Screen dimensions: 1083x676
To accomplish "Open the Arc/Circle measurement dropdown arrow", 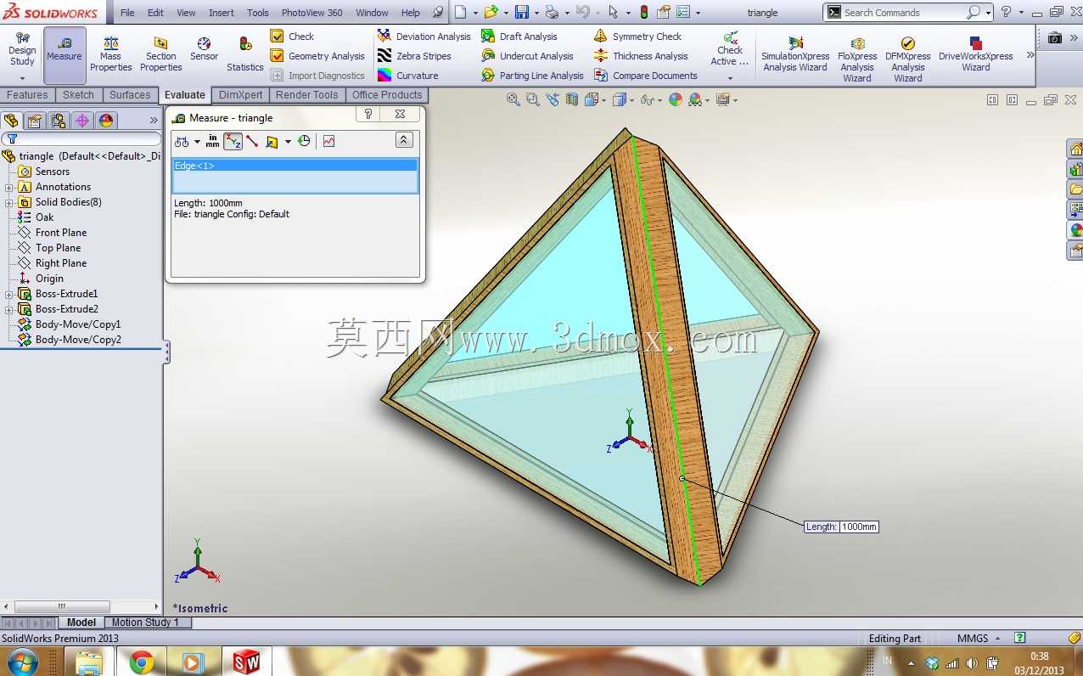I will [198, 142].
